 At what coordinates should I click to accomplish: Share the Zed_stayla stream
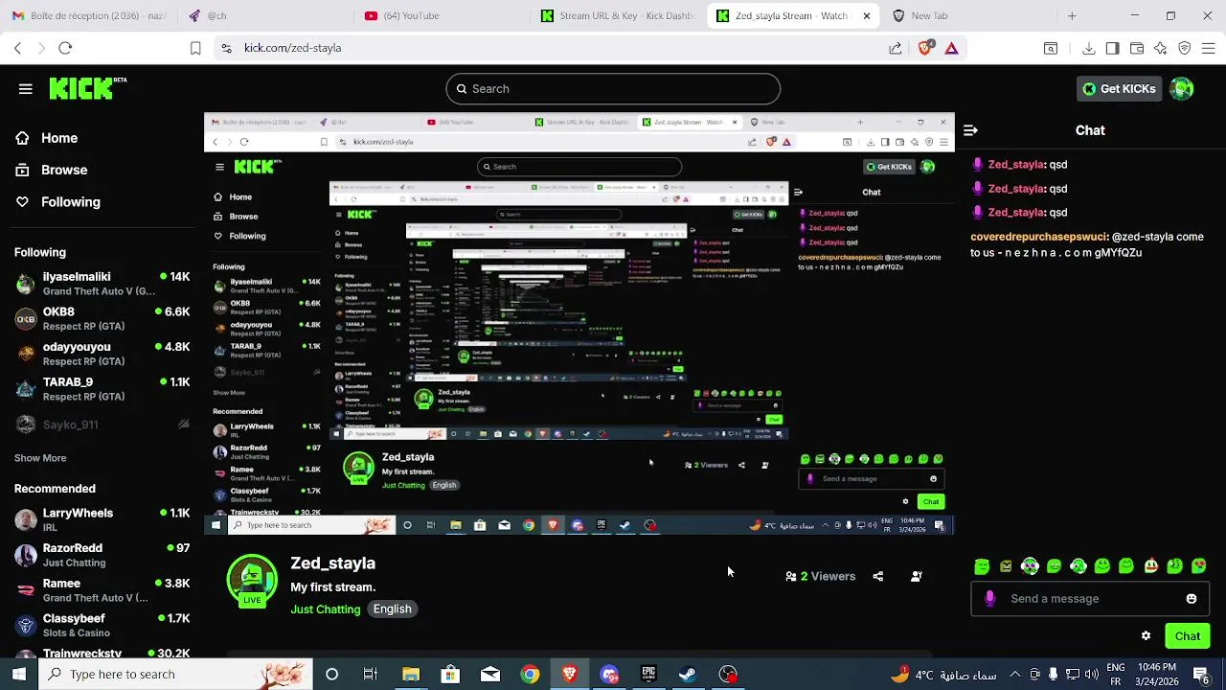(x=878, y=576)
